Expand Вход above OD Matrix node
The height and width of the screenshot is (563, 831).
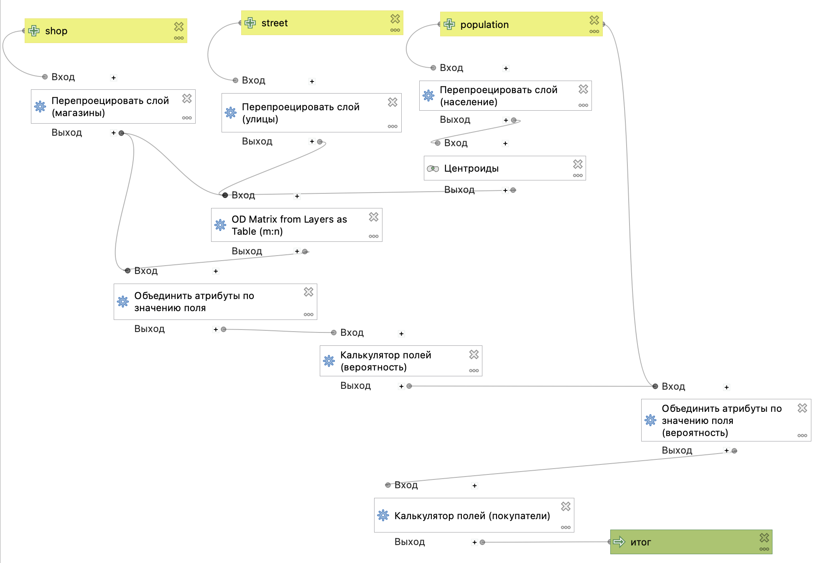pyautogui.click(x=297, y=196)
